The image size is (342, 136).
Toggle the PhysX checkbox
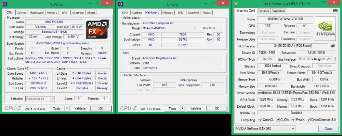293,120
